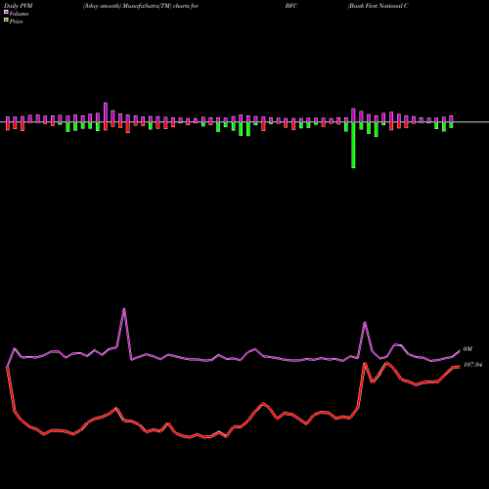Click the 'Volume' legend label
The image size is (489, 489).
coord(19,14)
